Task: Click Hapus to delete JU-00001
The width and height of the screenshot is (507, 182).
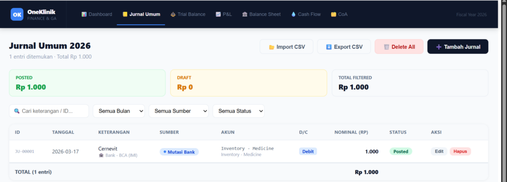Action: pos(460,151)
